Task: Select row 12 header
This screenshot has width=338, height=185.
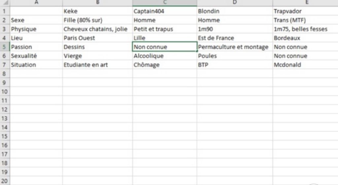Action: (5, 109)
